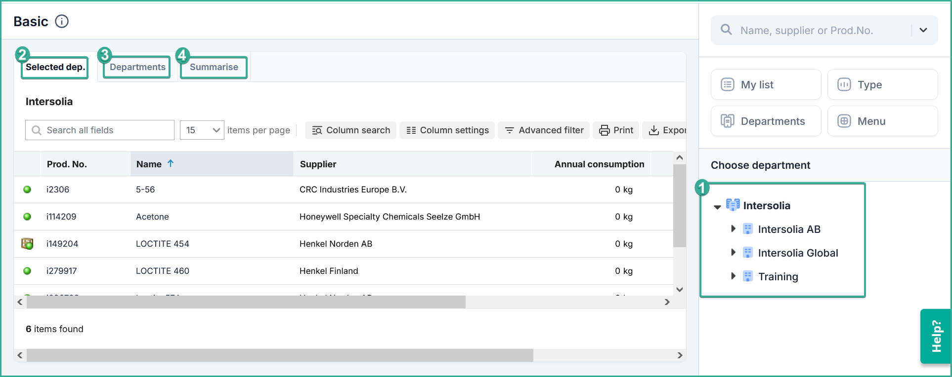Image resolution: width=952 pixels, height=377 pixels.
Task: Switch to the Summarise tab
Action: [214, 67]
